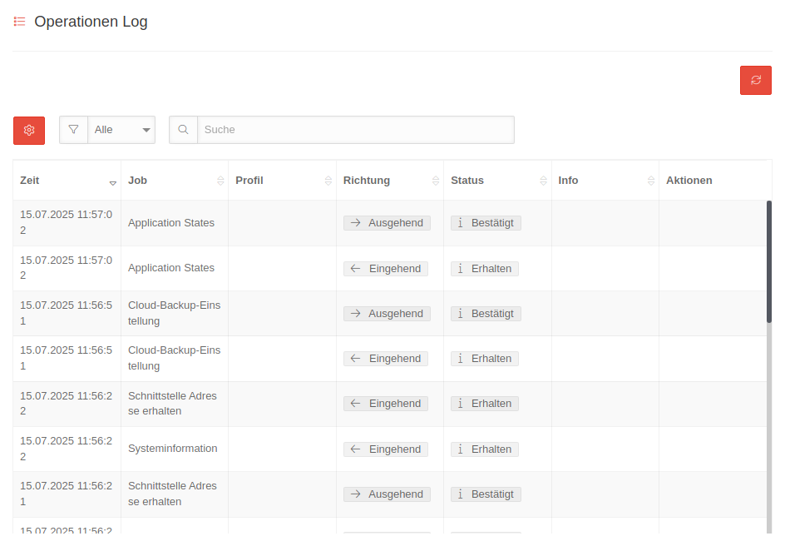Sort using Profil column arrows
This screenshot has height=546, width=785.
tap(328, 181)
